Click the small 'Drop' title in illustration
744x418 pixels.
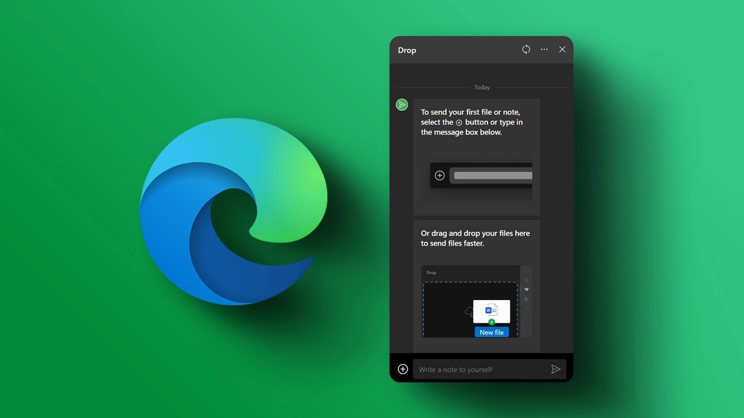(x=431, y=273)
